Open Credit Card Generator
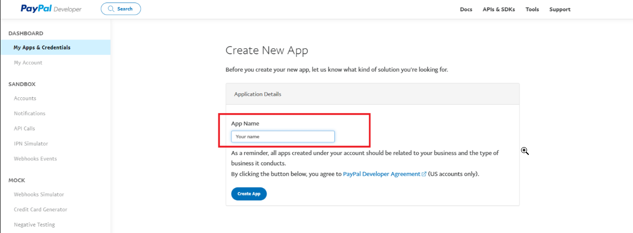 (41, 209)
